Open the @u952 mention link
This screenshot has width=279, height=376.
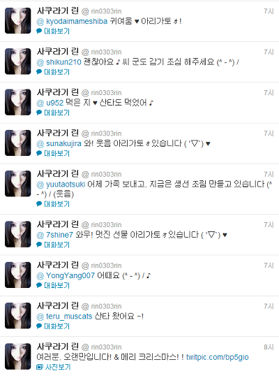pos(50,103)
